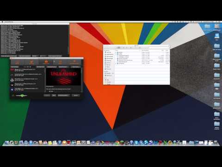Switch Finder view mode in the toolbar
Image resolution: width=222 pixels, height=167 pixels.
pos(119,47)
